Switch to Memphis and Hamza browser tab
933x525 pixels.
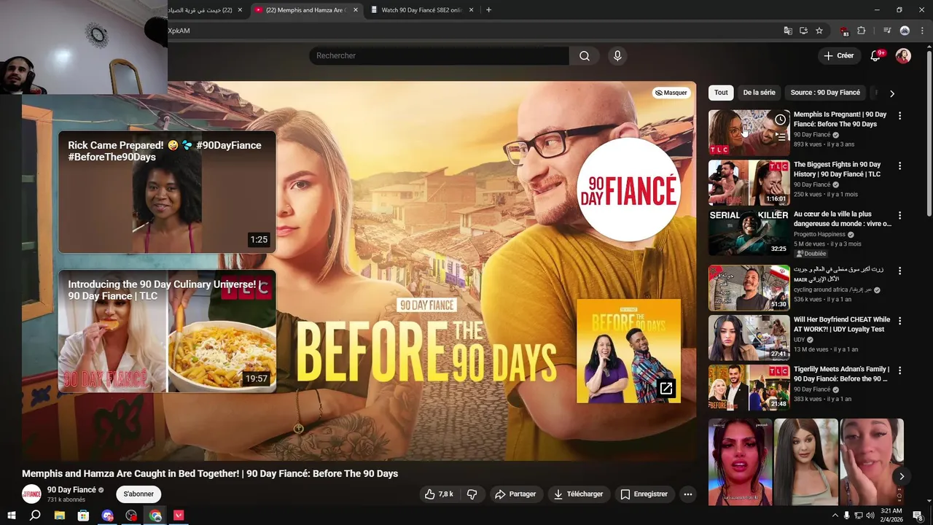point(305,10)
